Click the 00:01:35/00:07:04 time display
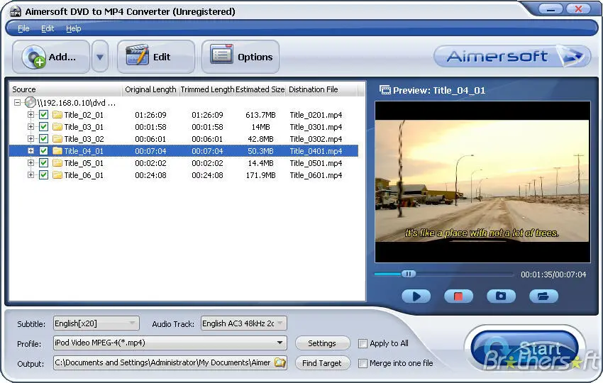This screenshot has width=603, height=383. click(x=553, y=274)
